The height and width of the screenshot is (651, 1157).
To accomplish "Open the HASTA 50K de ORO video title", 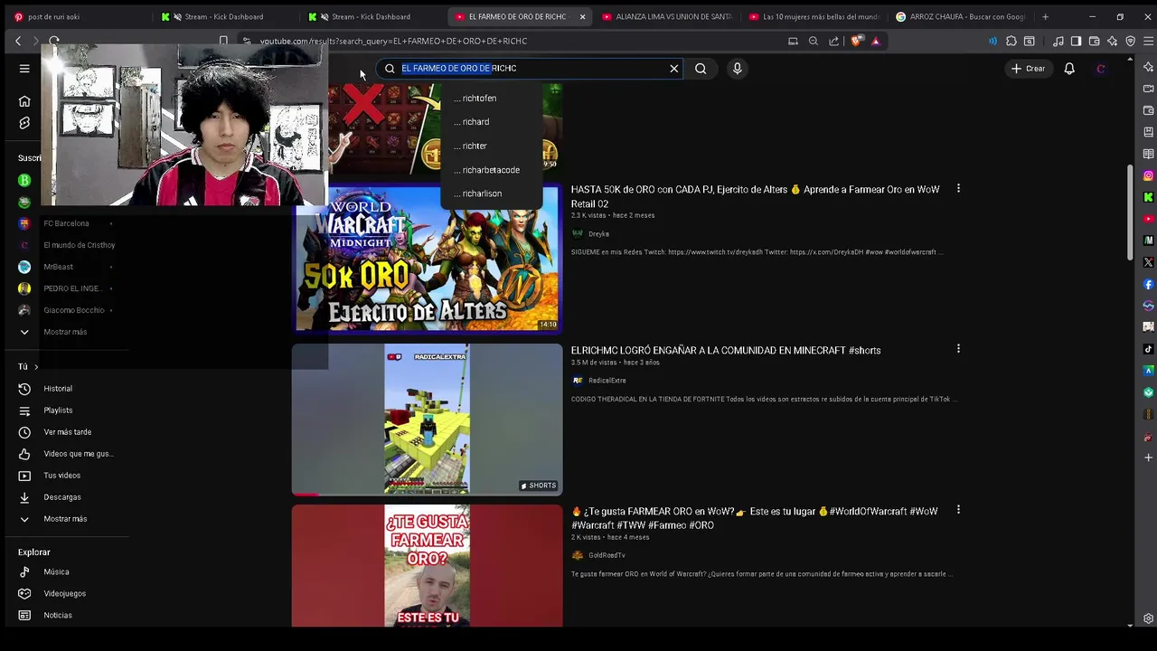I will click(756, 197).
